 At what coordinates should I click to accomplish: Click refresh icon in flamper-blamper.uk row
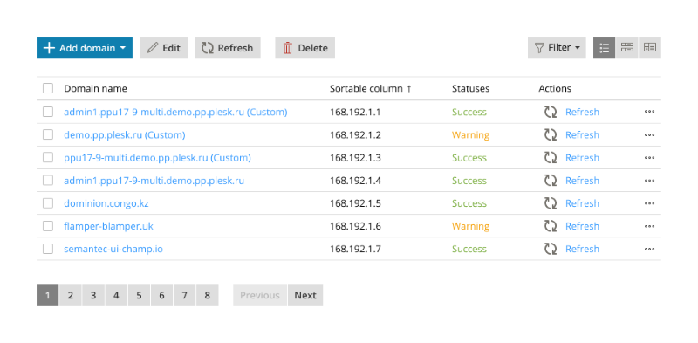(x=551, y=226)
